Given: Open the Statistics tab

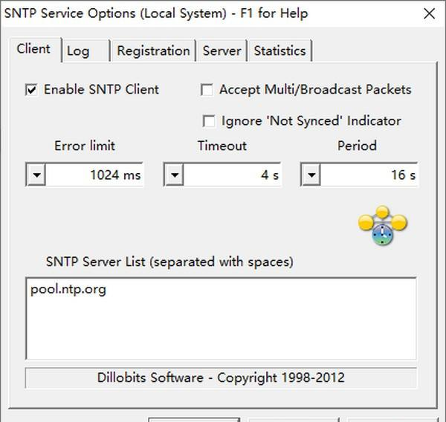Looking at the screenshot, I should (279, 51).
